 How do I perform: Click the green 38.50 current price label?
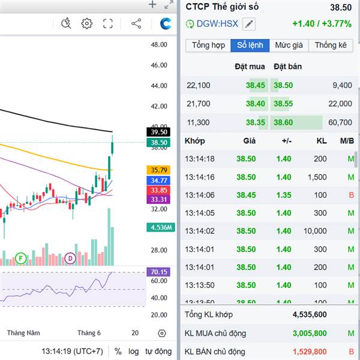158,143
